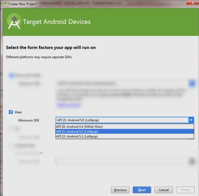Open the Wear Minimum SDK dropdown arrow

coord(191,120)
